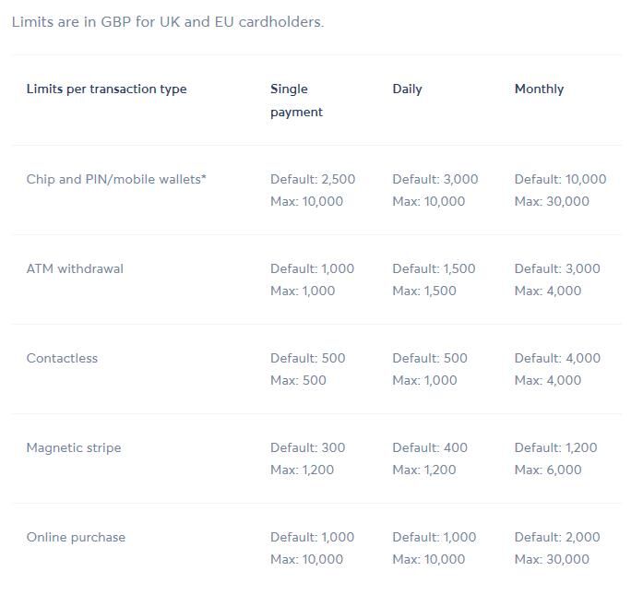Click the 'Limits per transaction type' header

[107, 89]
